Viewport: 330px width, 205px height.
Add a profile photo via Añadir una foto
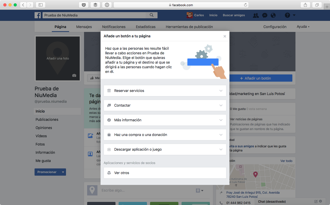click(58, 58)
